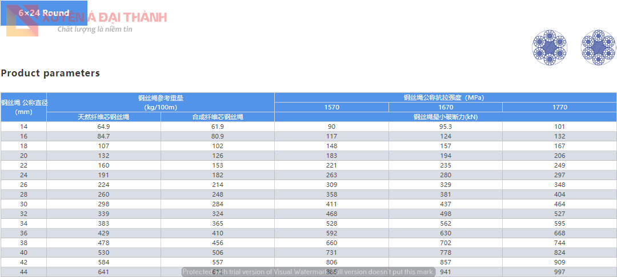This screenshot has height=277, width=617.
Task: Click the diameter cell reading 28
Action: coord(24,194)
